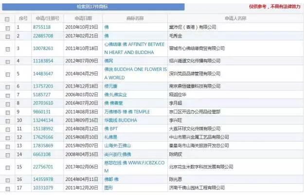The width and height of the screenshot is (306, 195).
Task: Open trademark name in row 8755118
Action: pyautogui.click(x=107, y=27)
